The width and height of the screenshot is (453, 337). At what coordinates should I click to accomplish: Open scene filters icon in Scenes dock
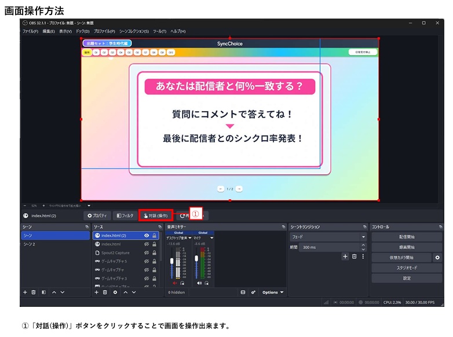pos(43,292)
